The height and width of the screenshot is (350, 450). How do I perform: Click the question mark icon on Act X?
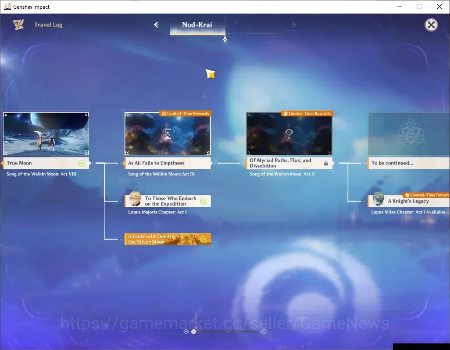pyautogui.click(x=289, y=133)
